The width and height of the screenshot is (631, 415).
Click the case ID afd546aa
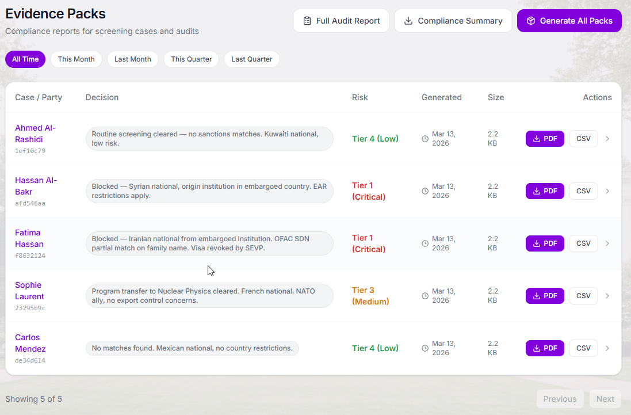tap(30, 203)
